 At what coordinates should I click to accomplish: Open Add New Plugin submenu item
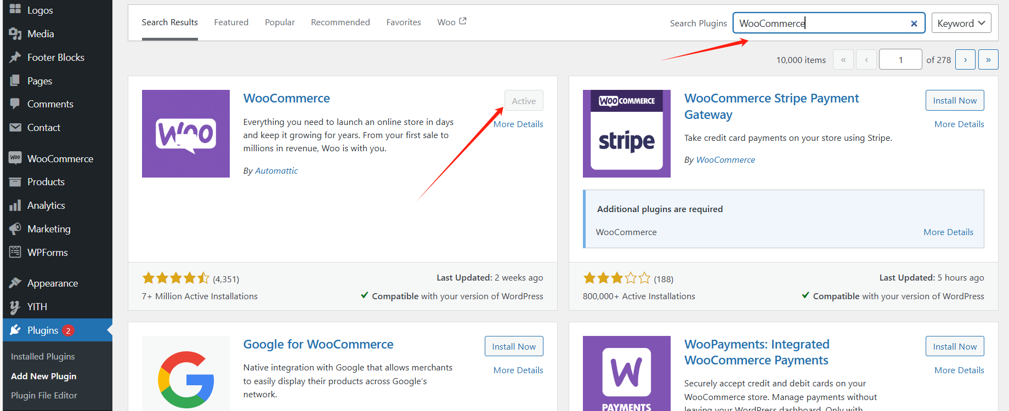(x=43, y=376)
